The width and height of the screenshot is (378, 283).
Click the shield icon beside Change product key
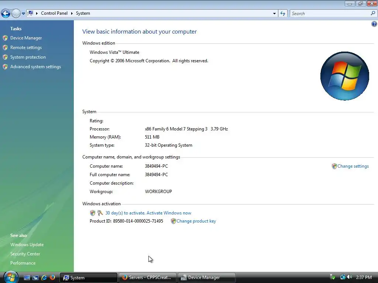(173, 221)
